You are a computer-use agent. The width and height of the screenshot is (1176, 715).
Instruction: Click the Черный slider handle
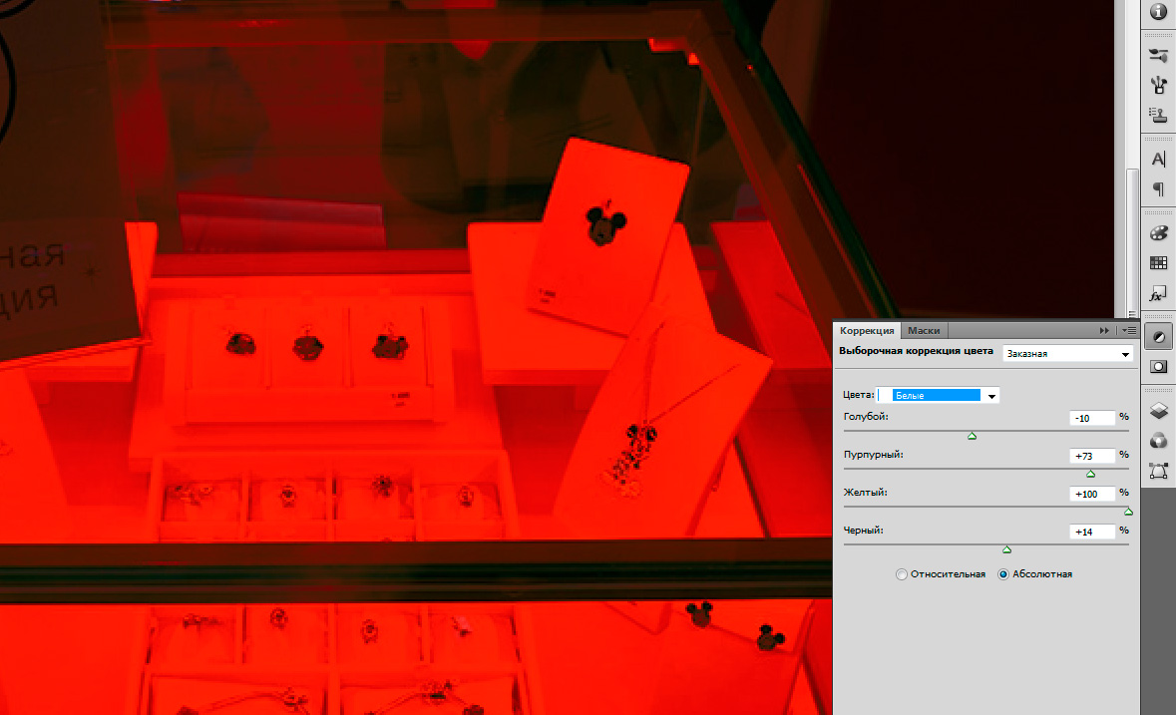coord(1007,549)
